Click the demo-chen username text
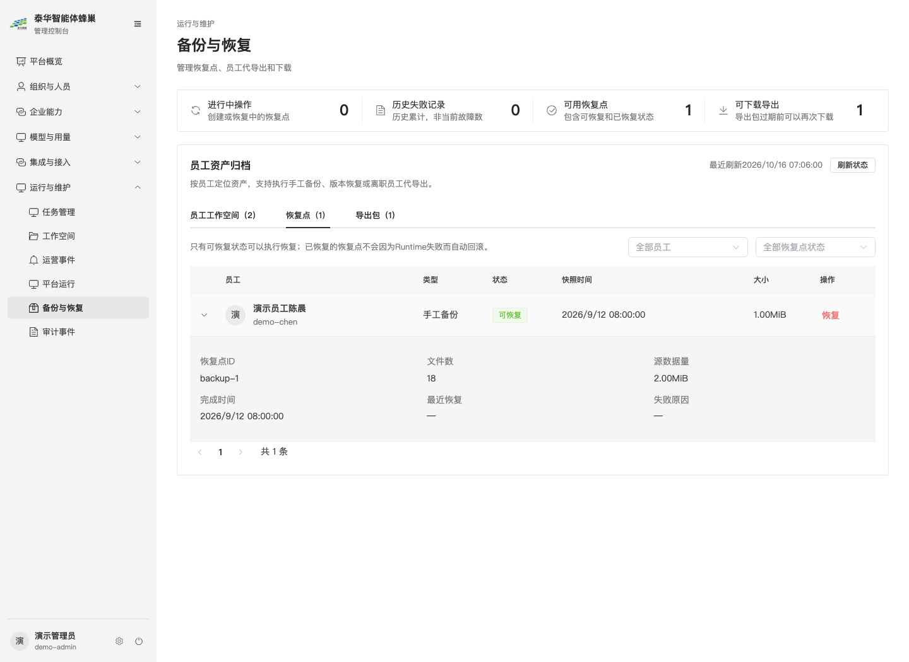 click(275, 322)
